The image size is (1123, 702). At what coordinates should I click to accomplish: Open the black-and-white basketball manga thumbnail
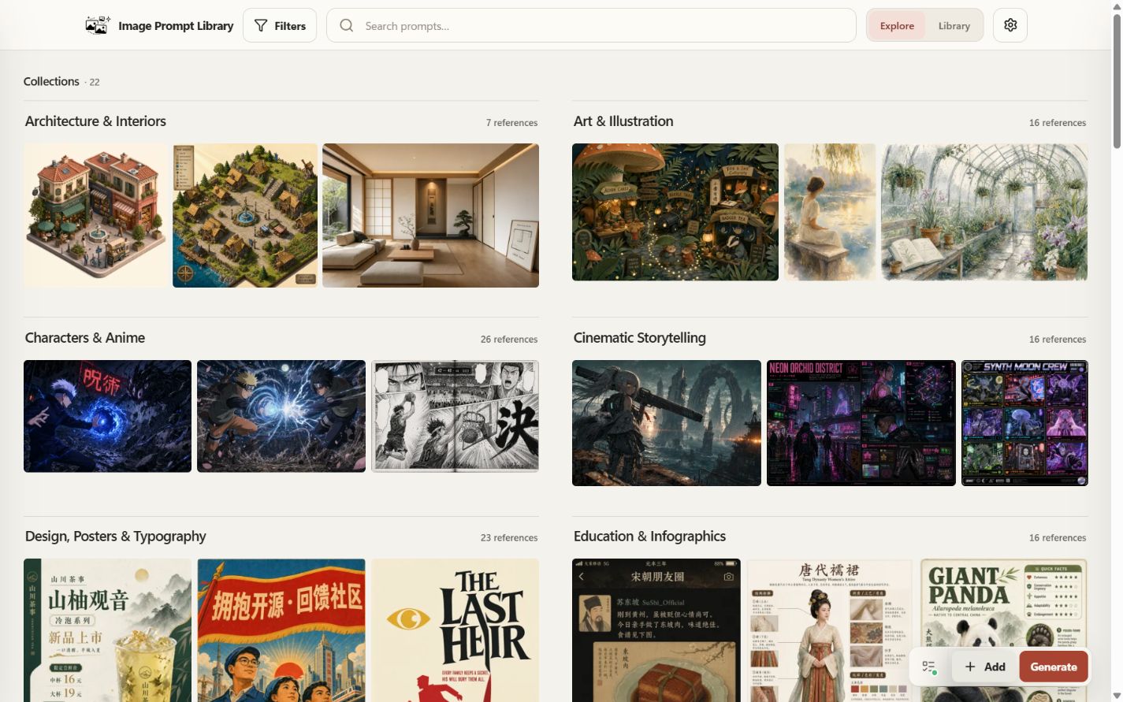455,416
